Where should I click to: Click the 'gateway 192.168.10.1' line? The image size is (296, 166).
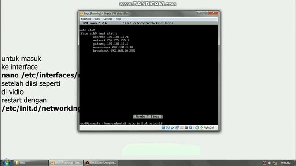[110, 44]
